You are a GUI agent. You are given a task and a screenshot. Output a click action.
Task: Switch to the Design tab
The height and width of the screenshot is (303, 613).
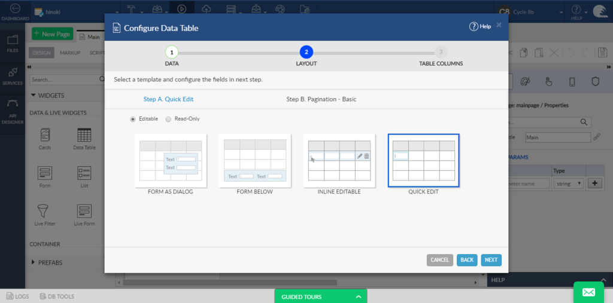pyautogui.click(x=41, y=53)
